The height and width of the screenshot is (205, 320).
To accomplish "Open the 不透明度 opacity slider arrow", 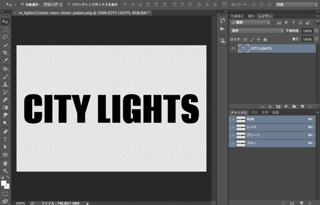I will (x=316, y=31).
